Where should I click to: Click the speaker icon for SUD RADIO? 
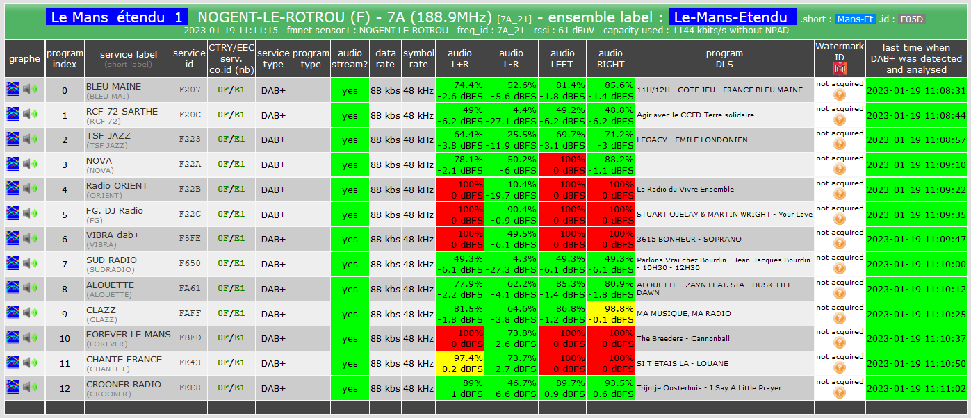coord(30,264)
